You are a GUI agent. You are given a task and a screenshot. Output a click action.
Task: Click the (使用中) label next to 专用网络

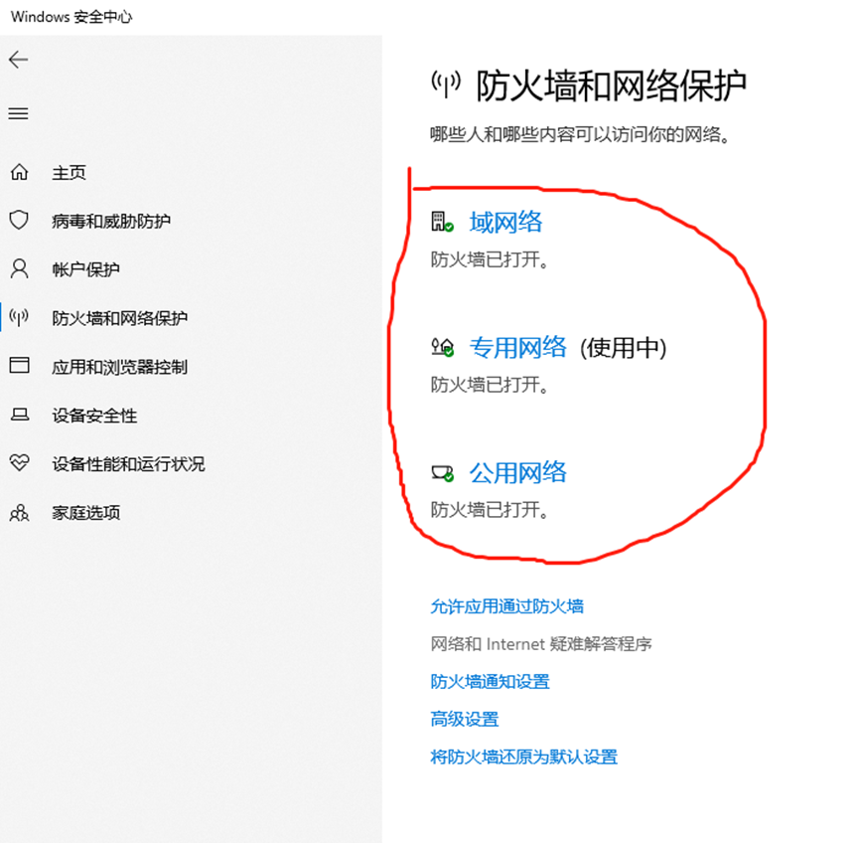(x=624, y=348)
